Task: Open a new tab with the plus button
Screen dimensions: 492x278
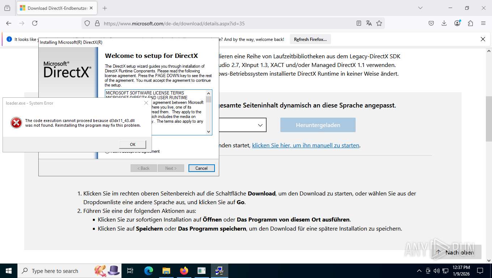Action: [105, 8]
